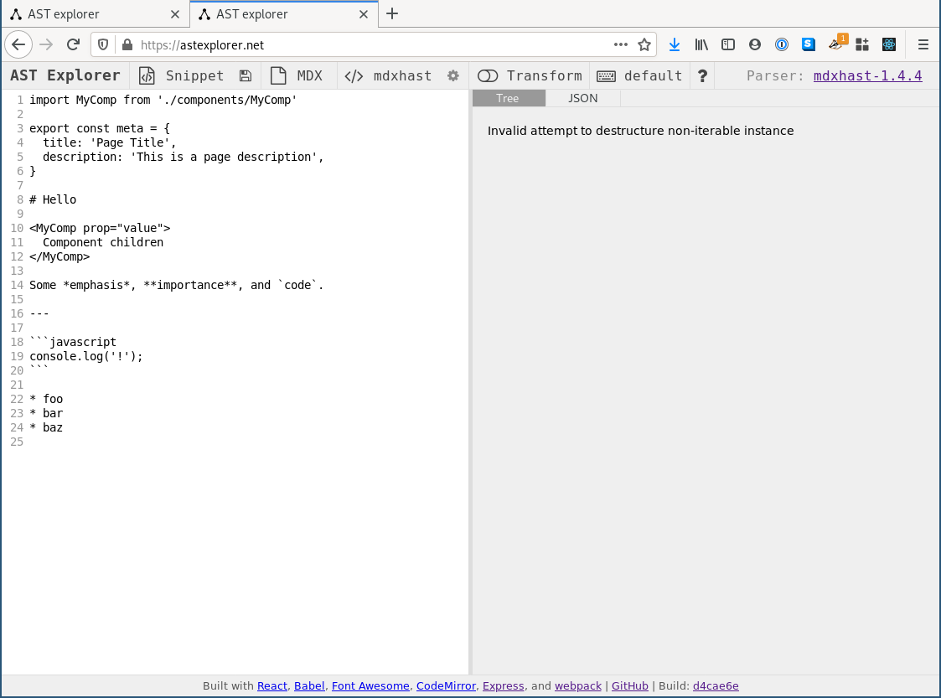Click the destructure error message
Screen dimensions: 941x698
pyautogui.click(x=640, y=131)
